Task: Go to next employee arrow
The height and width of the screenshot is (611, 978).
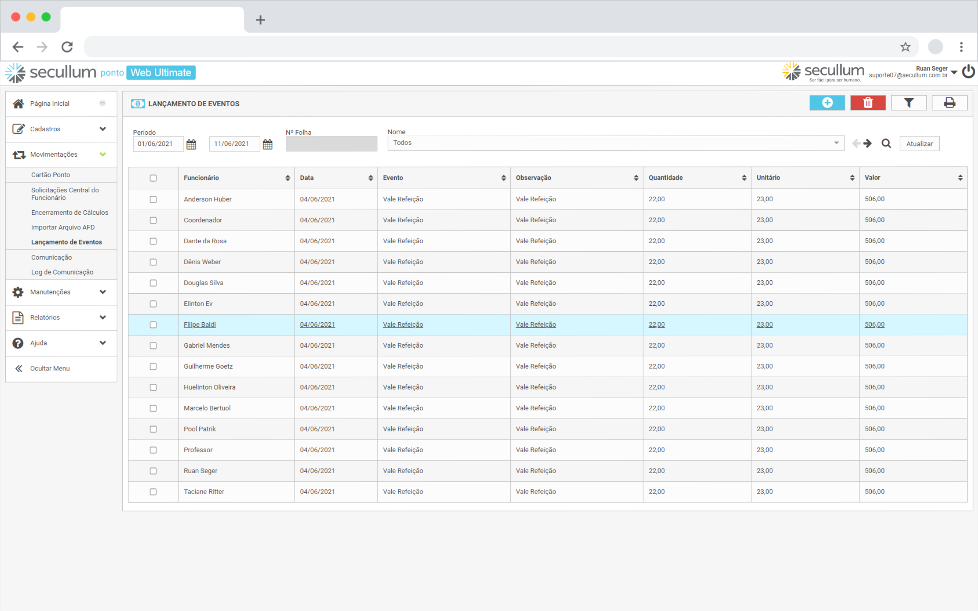Action: [868, 144]
